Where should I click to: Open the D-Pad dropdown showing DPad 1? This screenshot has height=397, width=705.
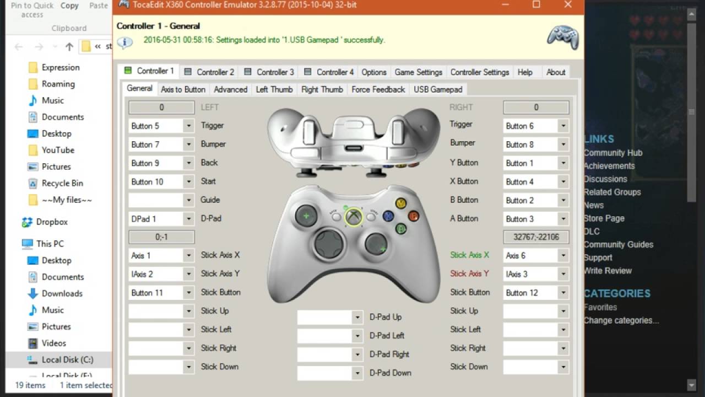(188, 219)
